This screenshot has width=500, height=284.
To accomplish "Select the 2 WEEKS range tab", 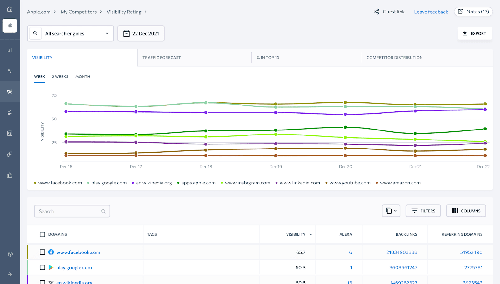I will coord(60,76).
